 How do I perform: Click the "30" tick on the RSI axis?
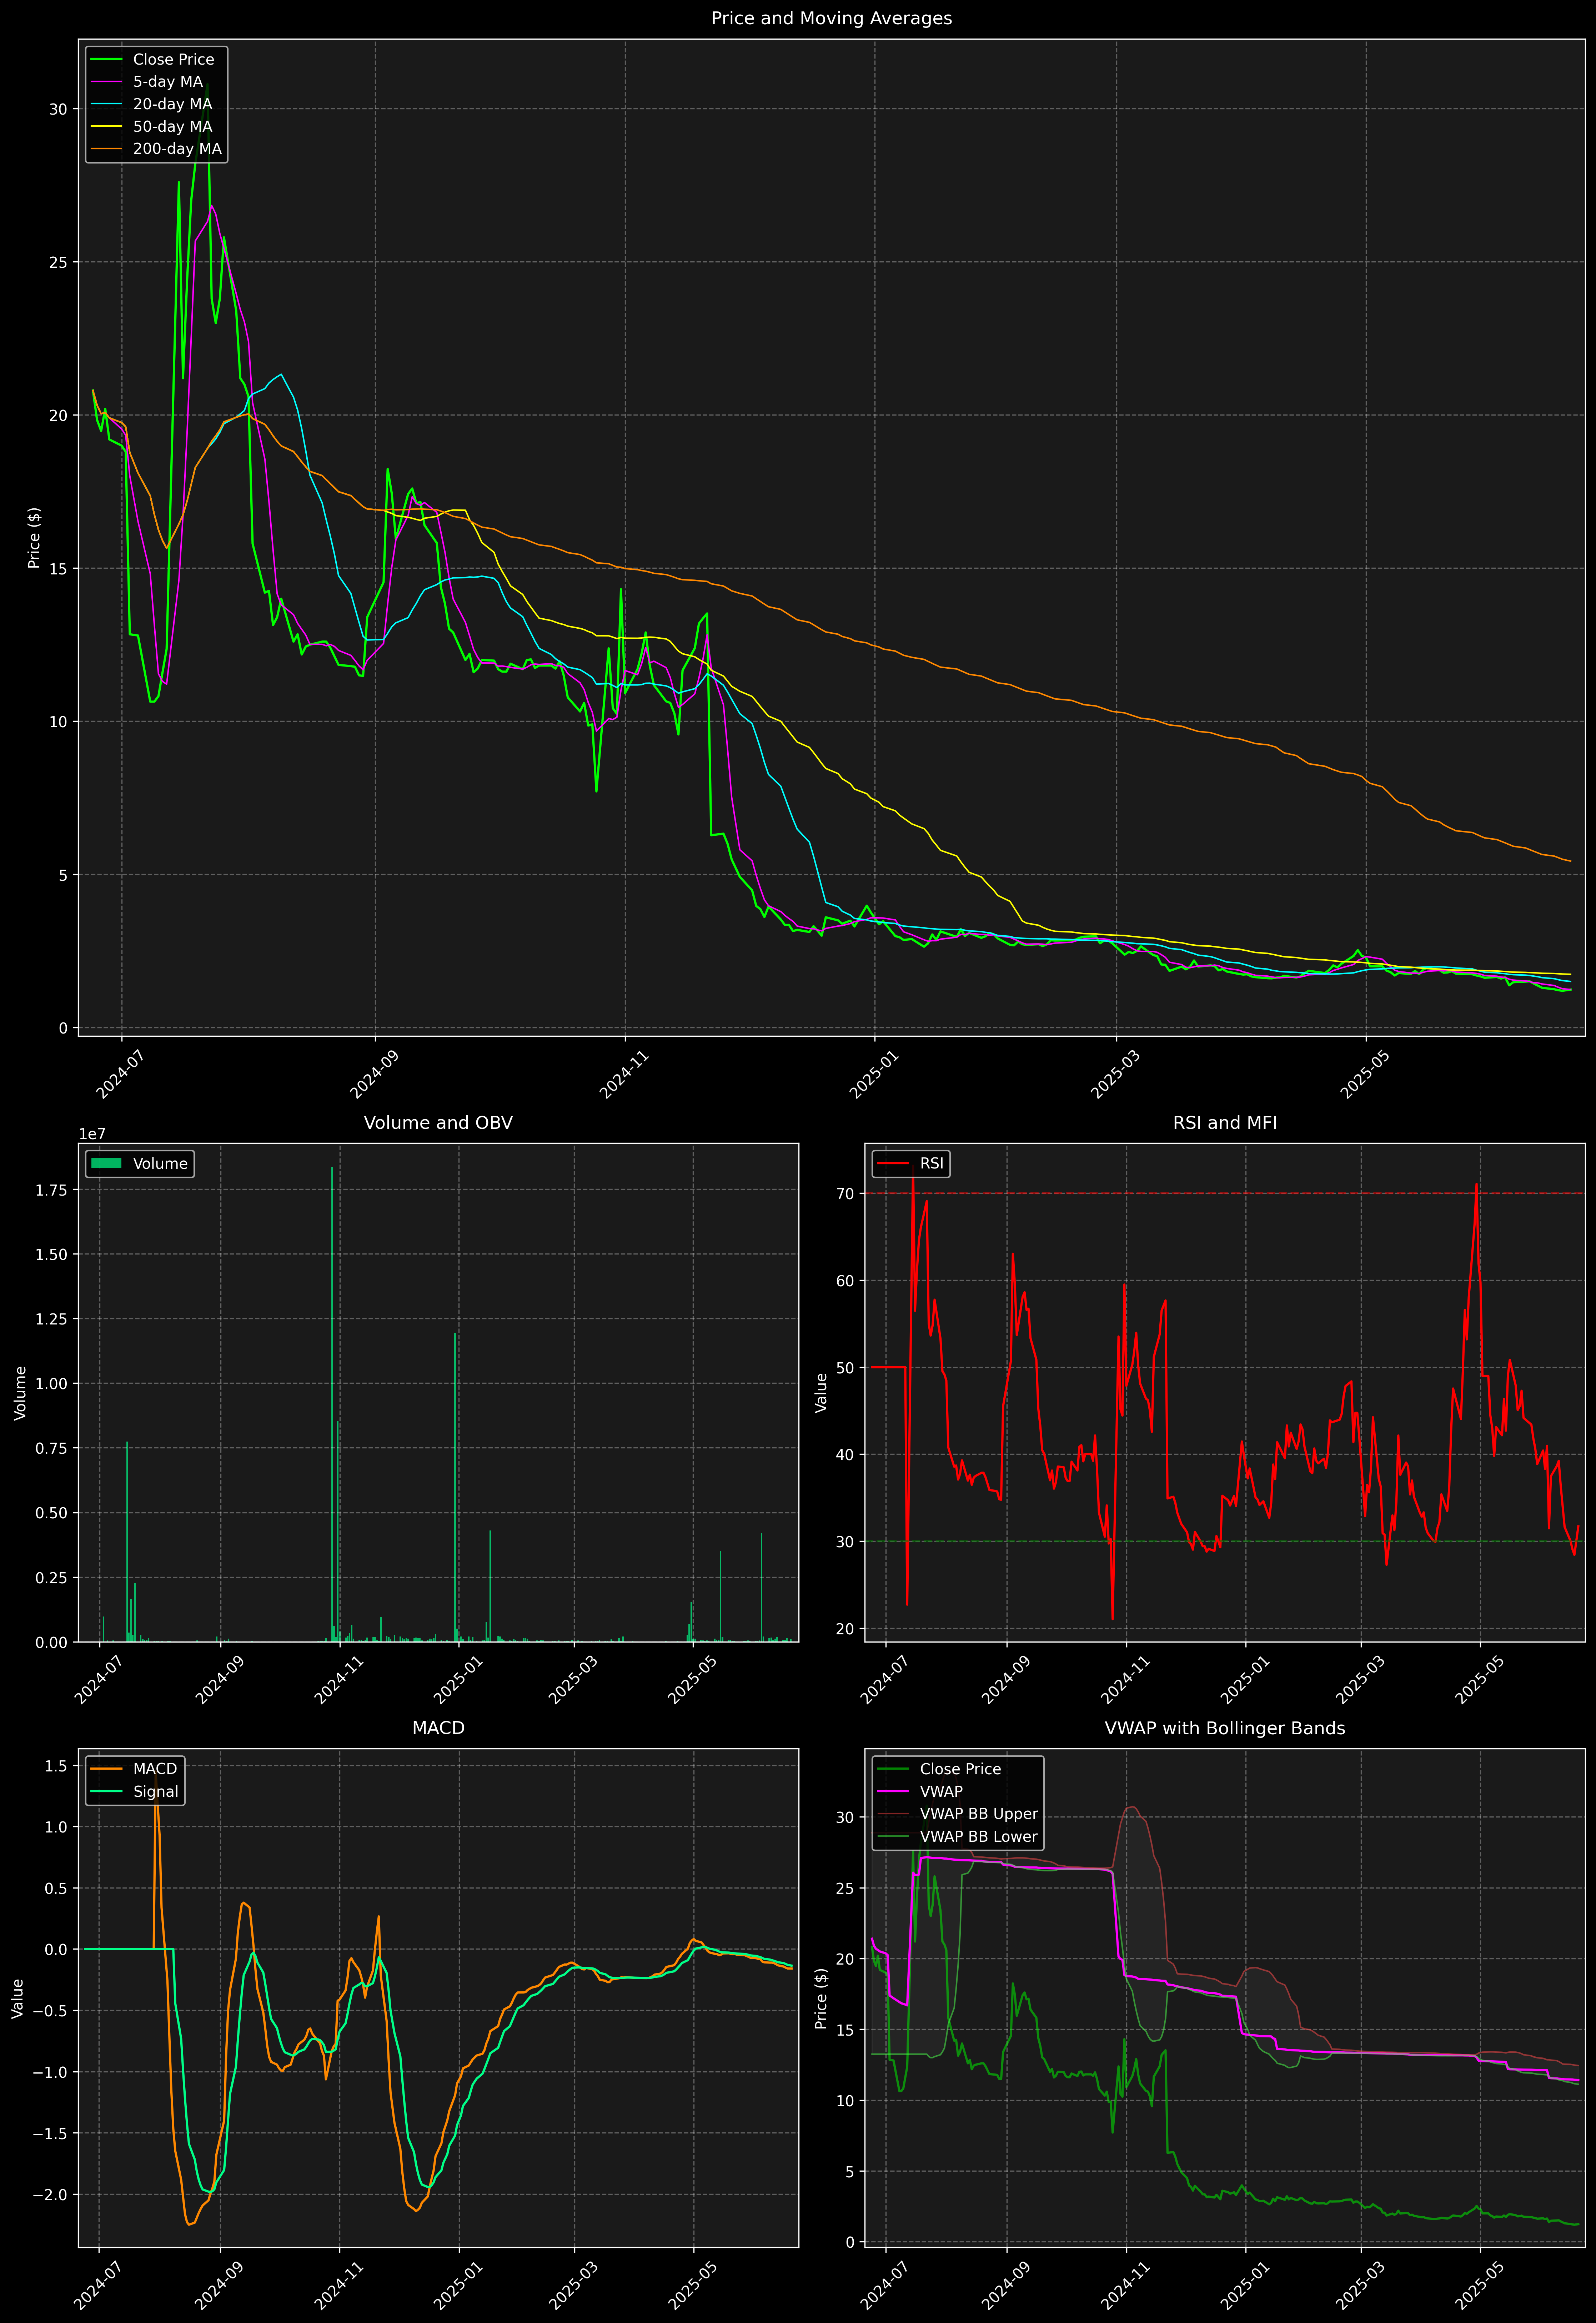click(x=845, y=1541)
